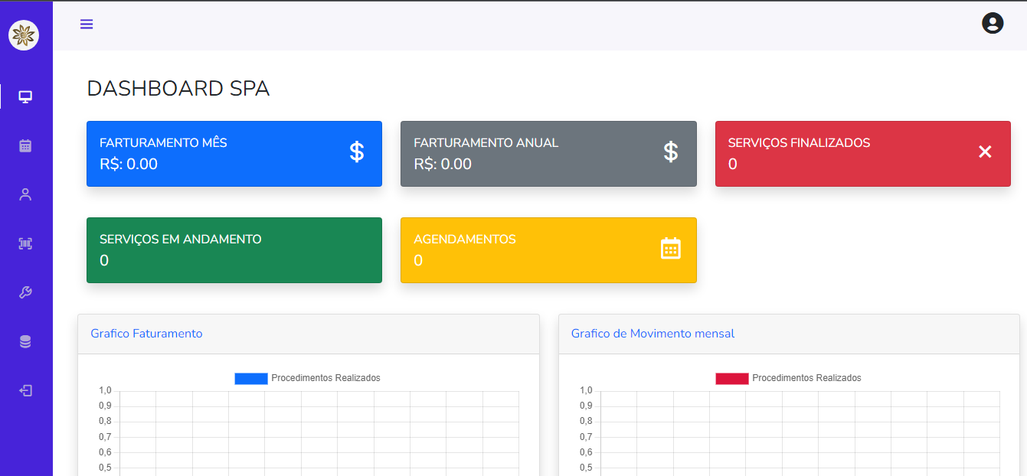Click the 0 value under Serviços Finalizados

point(733,164)
